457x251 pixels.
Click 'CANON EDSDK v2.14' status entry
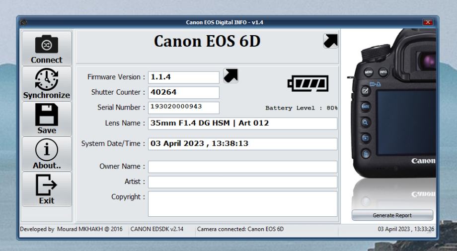(157, 229)
